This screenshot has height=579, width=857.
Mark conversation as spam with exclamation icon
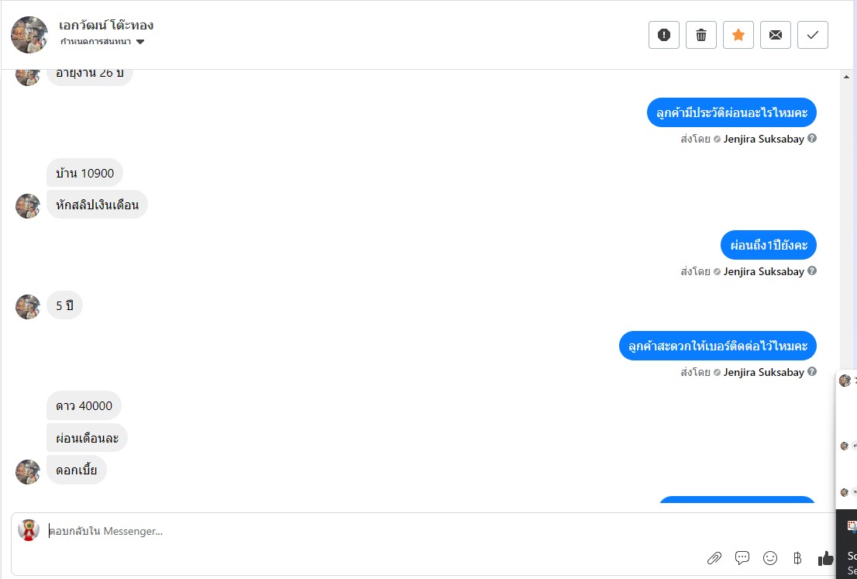[664, 35]
